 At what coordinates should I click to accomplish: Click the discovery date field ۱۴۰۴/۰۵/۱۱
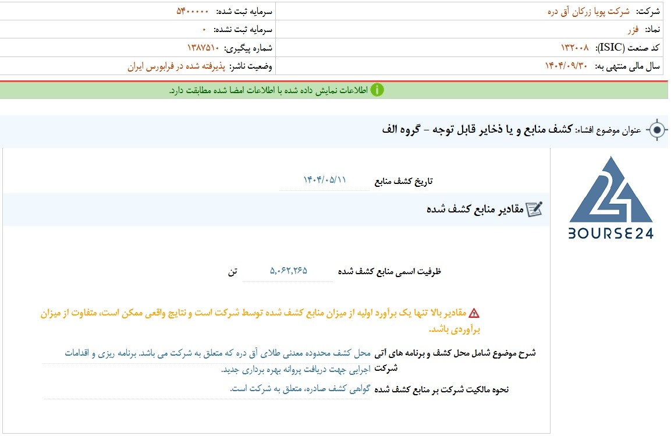click(x=325, y=180)
